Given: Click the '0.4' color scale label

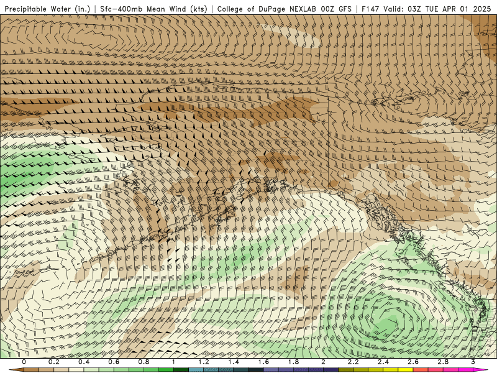Looking at the screenshot, I should click(x=84, y=362).
